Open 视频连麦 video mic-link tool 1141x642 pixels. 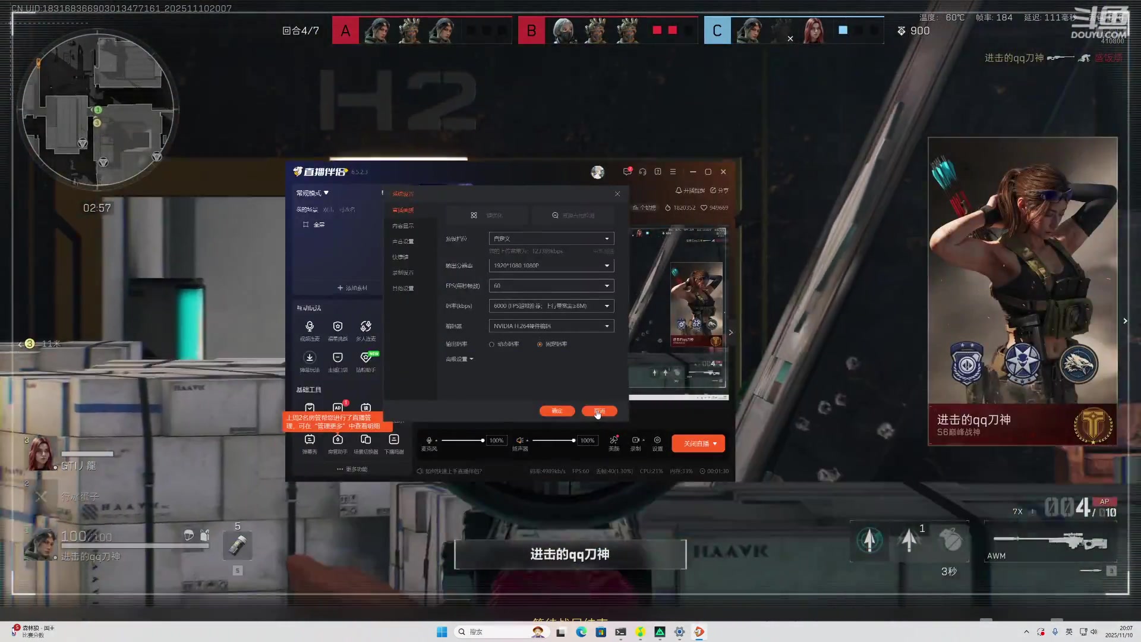click(x=310, y=327)
